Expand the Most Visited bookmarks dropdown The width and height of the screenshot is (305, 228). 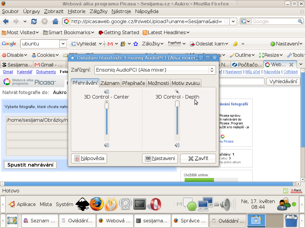pos(20,32)
